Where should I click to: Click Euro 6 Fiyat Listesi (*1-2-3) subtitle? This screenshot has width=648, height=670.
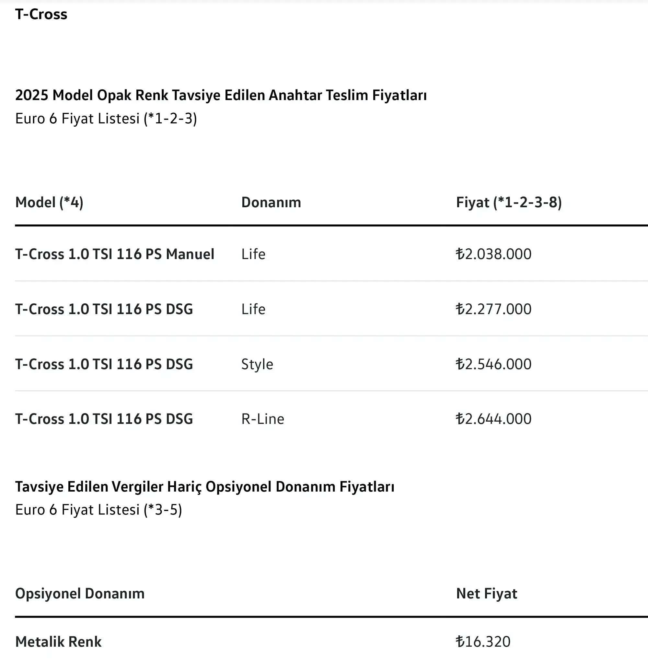[x=106, y=119]
